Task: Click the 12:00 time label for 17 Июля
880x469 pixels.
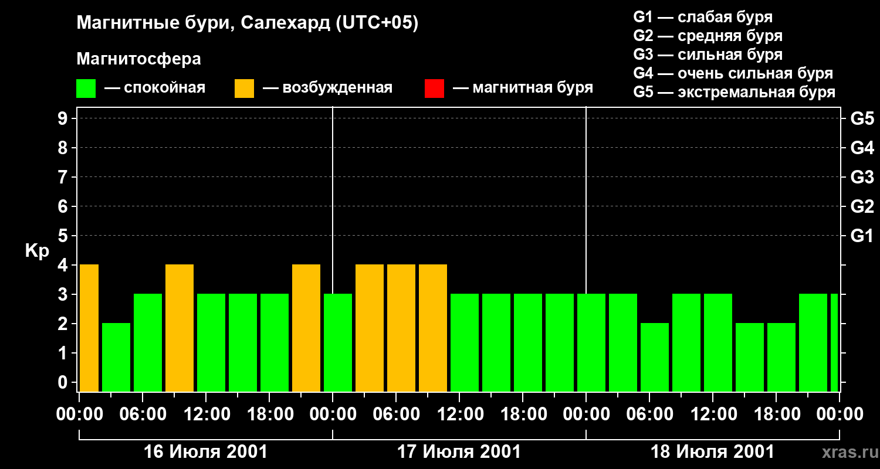Action: click(459, 414)
